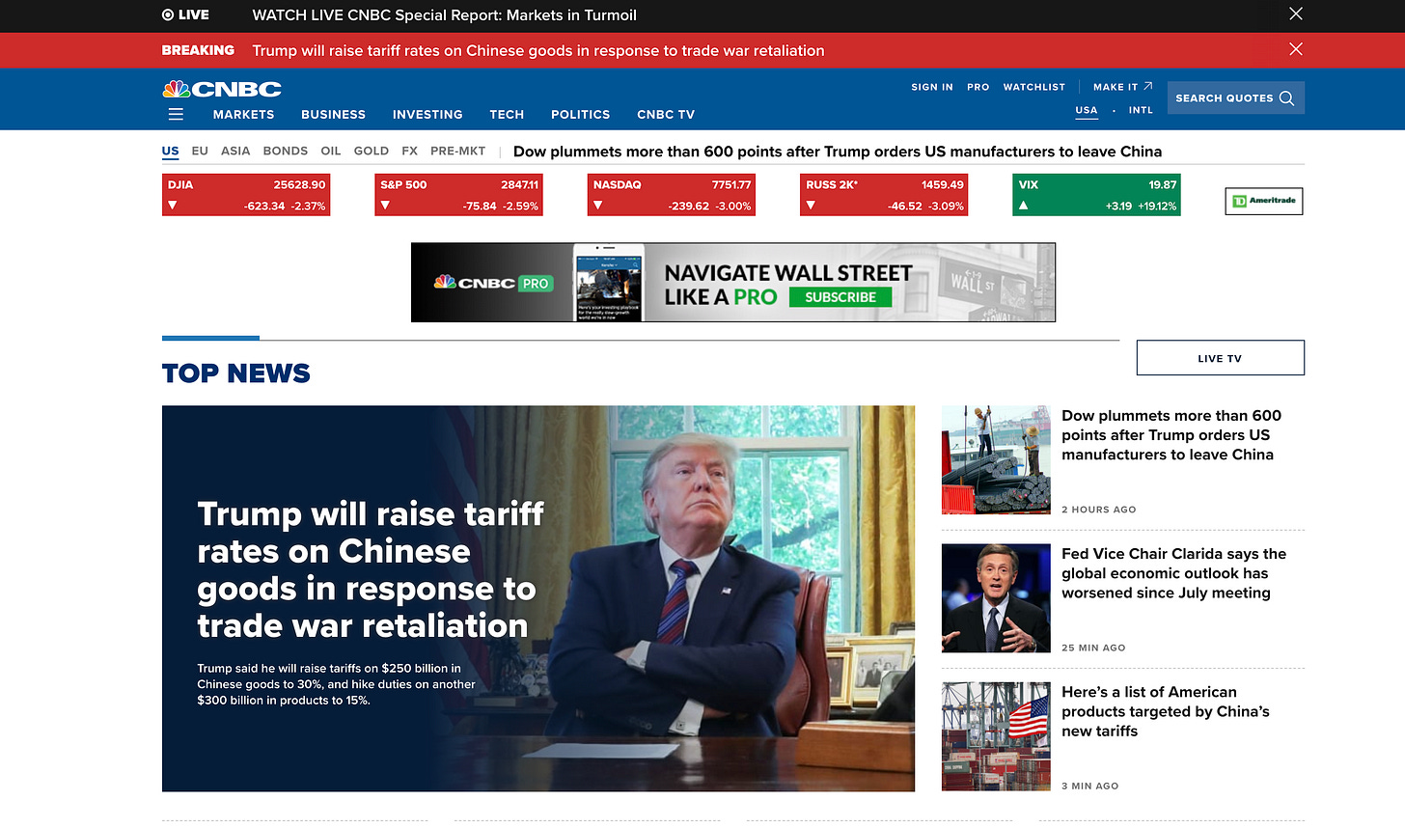Close the black live report banner

1296,14
